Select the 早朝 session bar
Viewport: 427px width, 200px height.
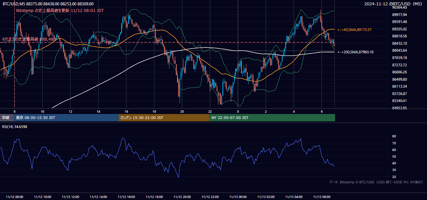(x=7, y=118)
